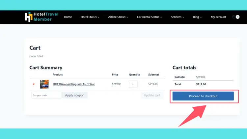Screen dimensions: 247x139
Task: Follow the Home breadcrumb link
Action: [x=33, y=56]
